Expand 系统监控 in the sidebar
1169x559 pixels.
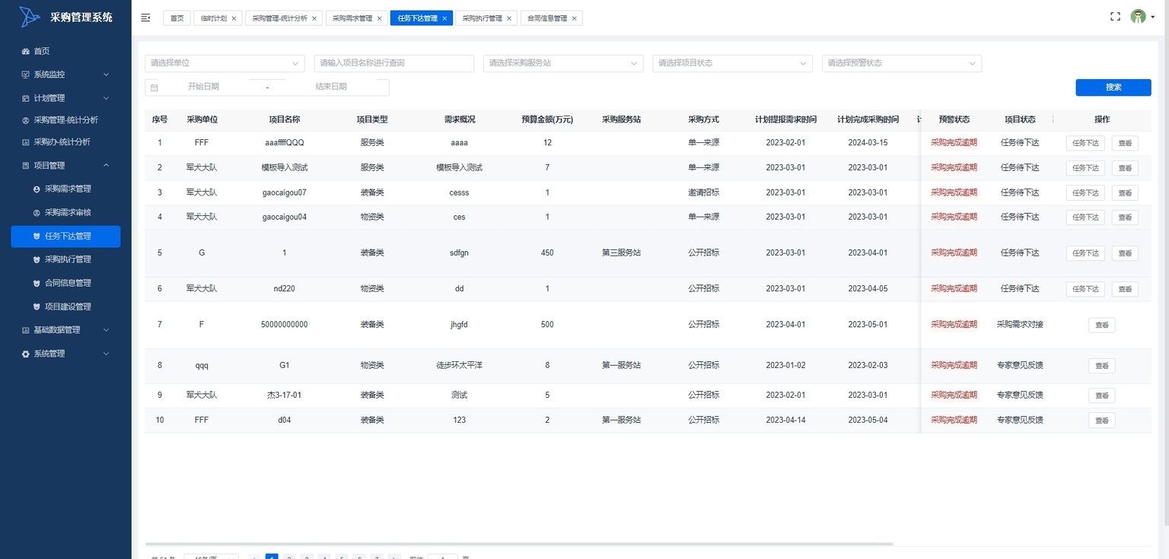pyautogui.click(x=65, y=75)
